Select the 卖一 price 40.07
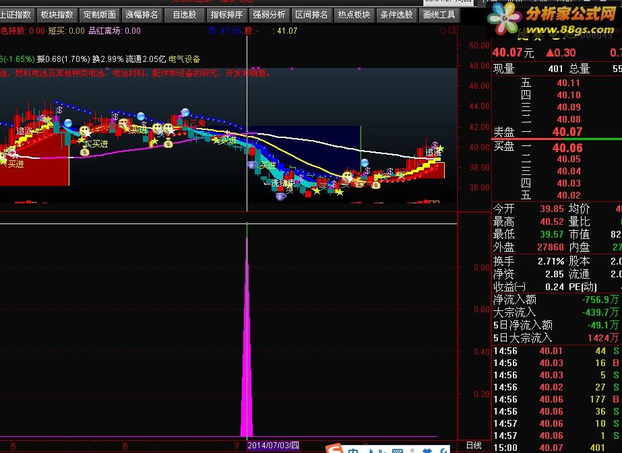The image size is (622, 453). 567,131
